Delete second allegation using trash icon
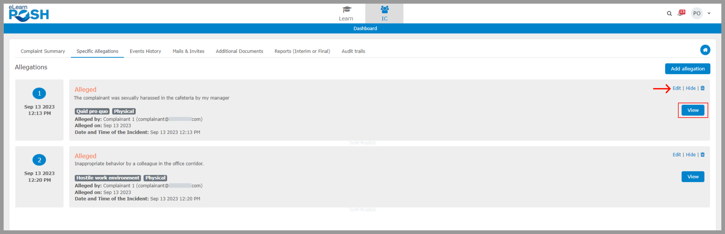Viewport: 725px width, 234px height. (x=703, y=155)
